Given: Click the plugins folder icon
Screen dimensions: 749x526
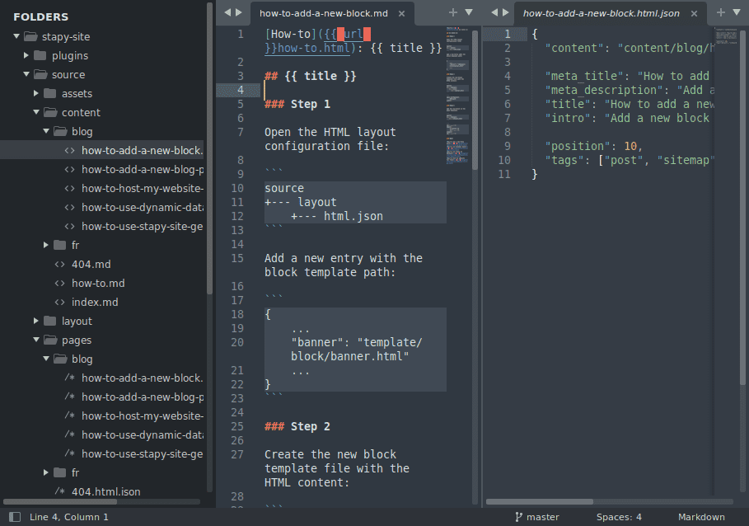Looking at the screenshot, I should [40, 55].
